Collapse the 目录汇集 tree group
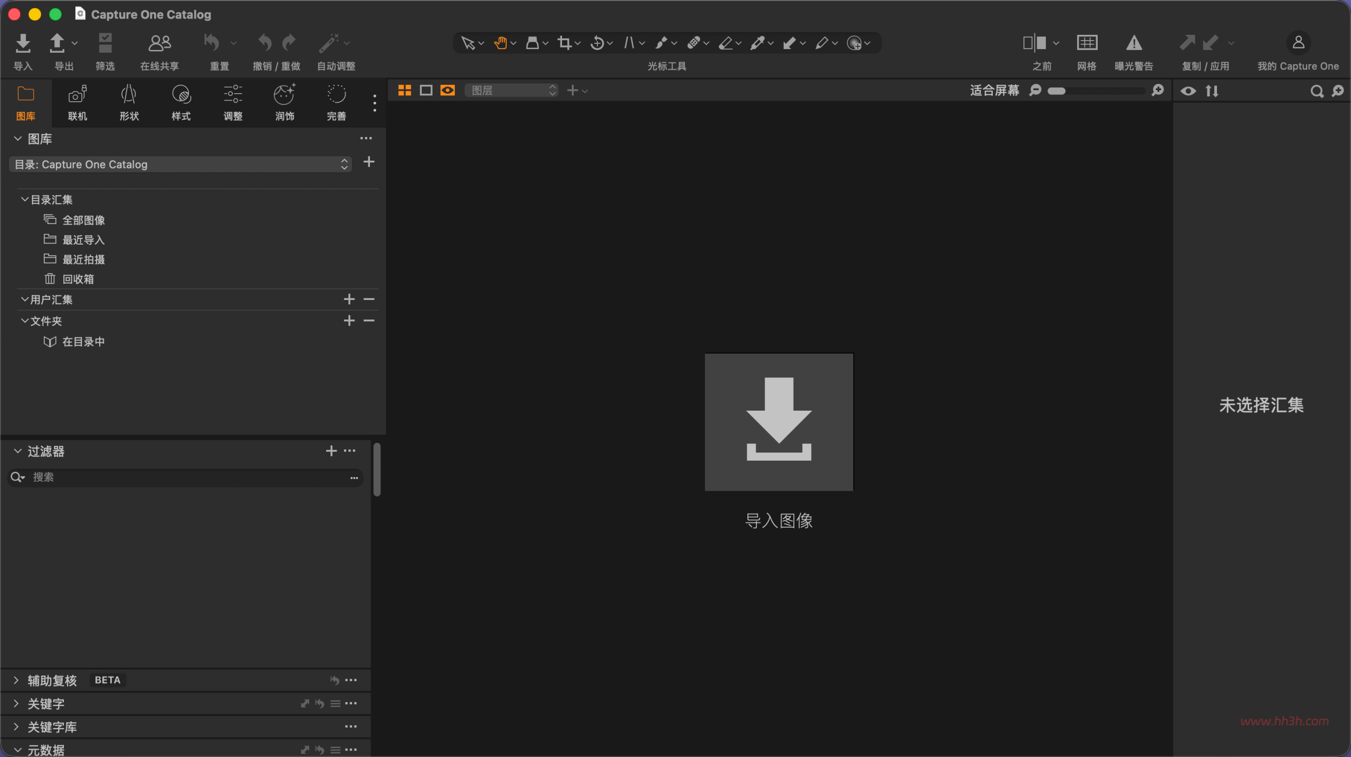Viewport: 1351px width, 757px height. (24, 199)
